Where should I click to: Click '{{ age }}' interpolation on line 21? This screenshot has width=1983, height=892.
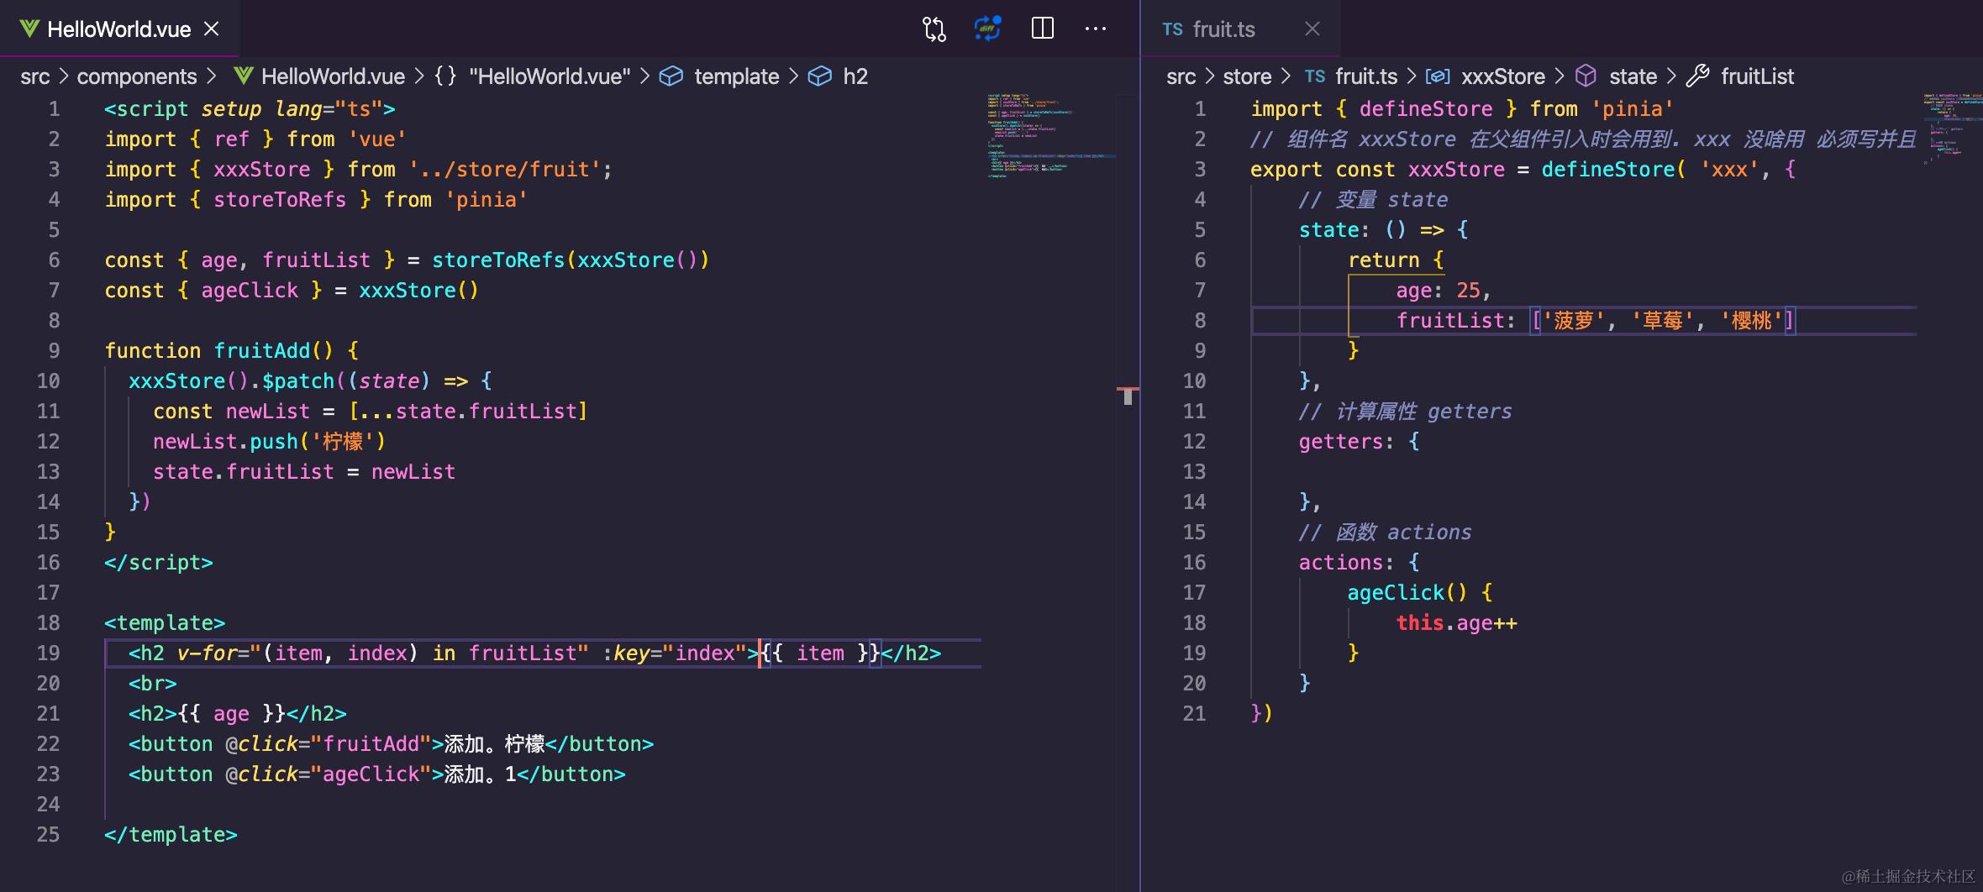[x=232, y=713]
